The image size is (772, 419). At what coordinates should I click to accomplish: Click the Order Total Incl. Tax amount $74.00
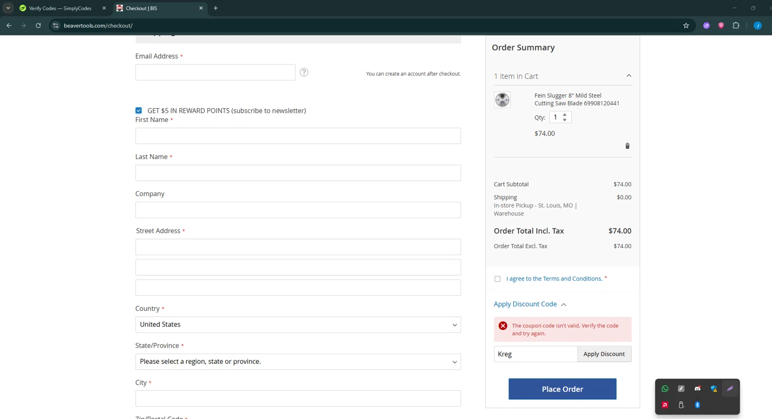(x=620, y=231)
